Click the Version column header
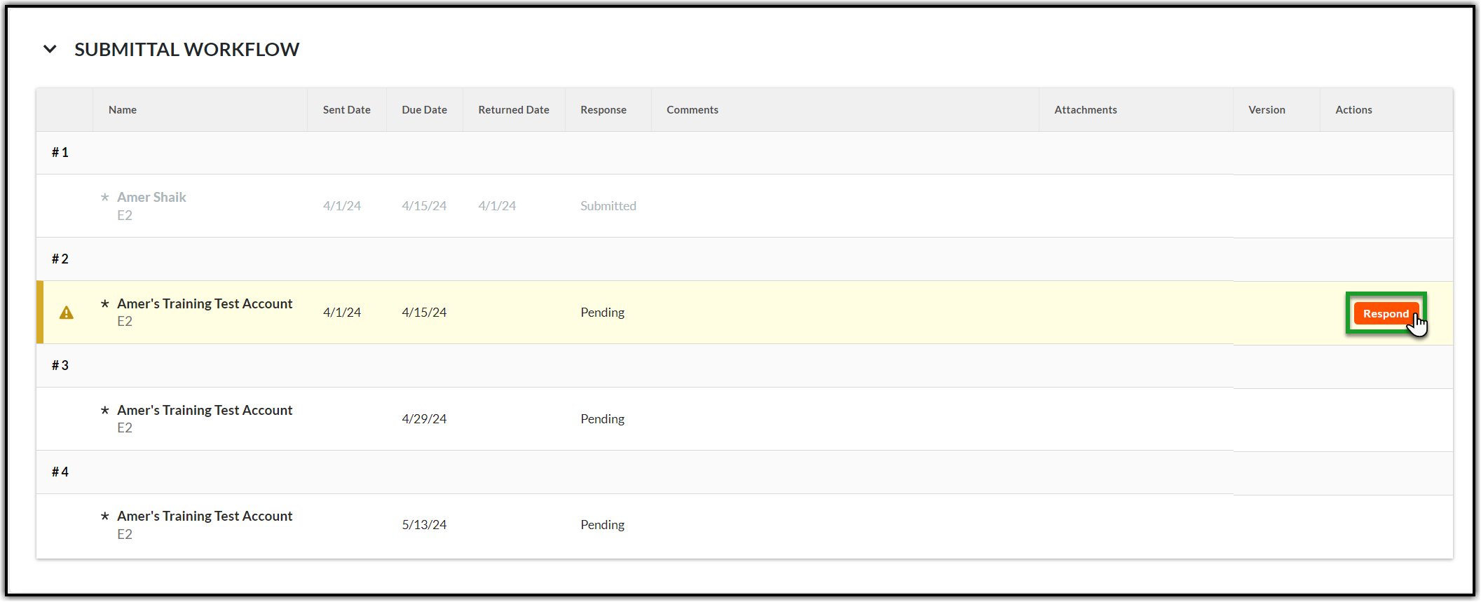This screenshot has width=1481, height=602. (1266, 110)
